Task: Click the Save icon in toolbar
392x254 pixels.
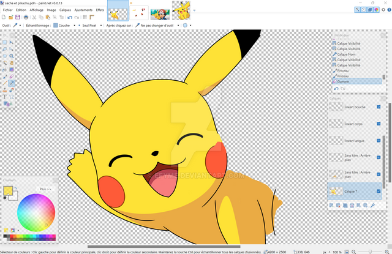Action: [x=17, y=18]
